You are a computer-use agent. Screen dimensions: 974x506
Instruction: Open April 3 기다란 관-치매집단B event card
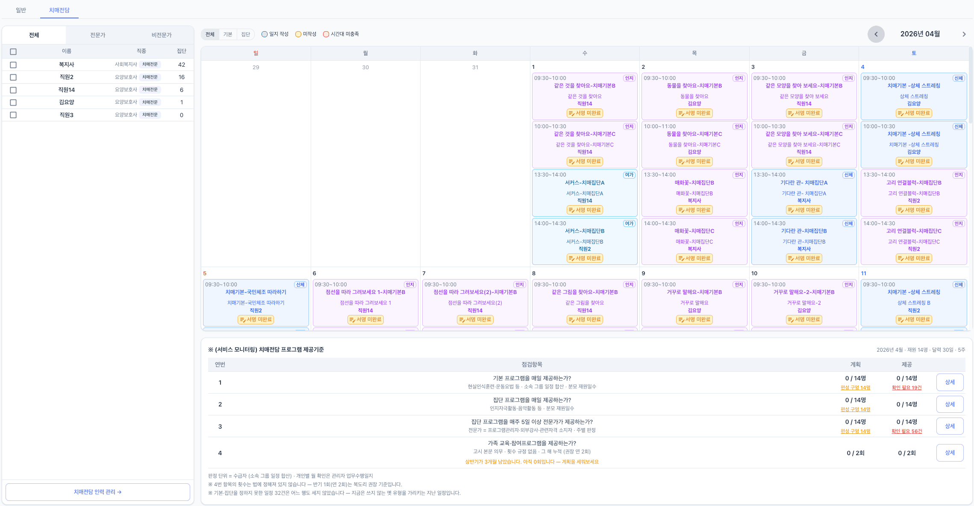(804, 241)
